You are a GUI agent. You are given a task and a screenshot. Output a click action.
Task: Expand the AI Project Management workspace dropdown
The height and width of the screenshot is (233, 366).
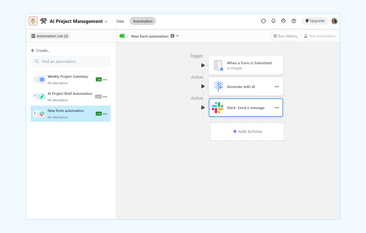pyautogui.click(x=106, y=22)
